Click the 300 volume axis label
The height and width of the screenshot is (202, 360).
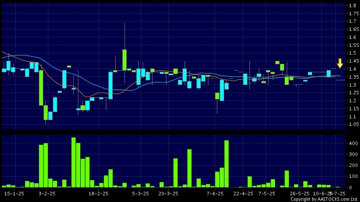pyautogui.click(x=353, y=154)
